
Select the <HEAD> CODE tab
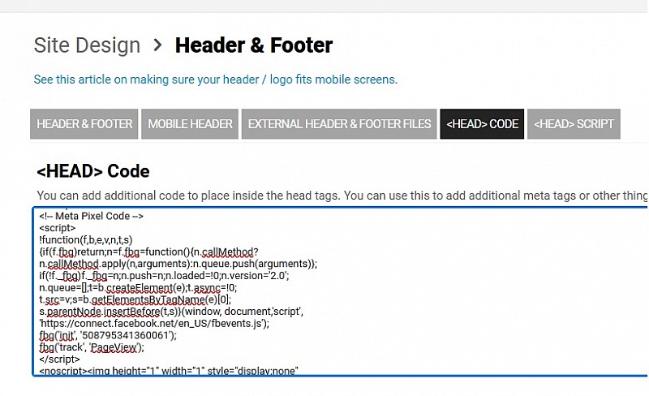pyautogui.click(x=482, y=124)
